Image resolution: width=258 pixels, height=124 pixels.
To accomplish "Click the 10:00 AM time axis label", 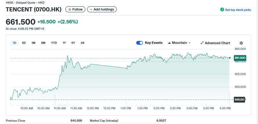I will (27, 108).
